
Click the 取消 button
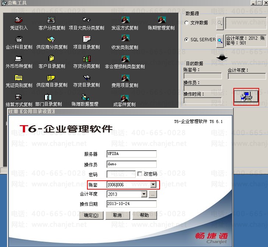(x=118, y=215)
